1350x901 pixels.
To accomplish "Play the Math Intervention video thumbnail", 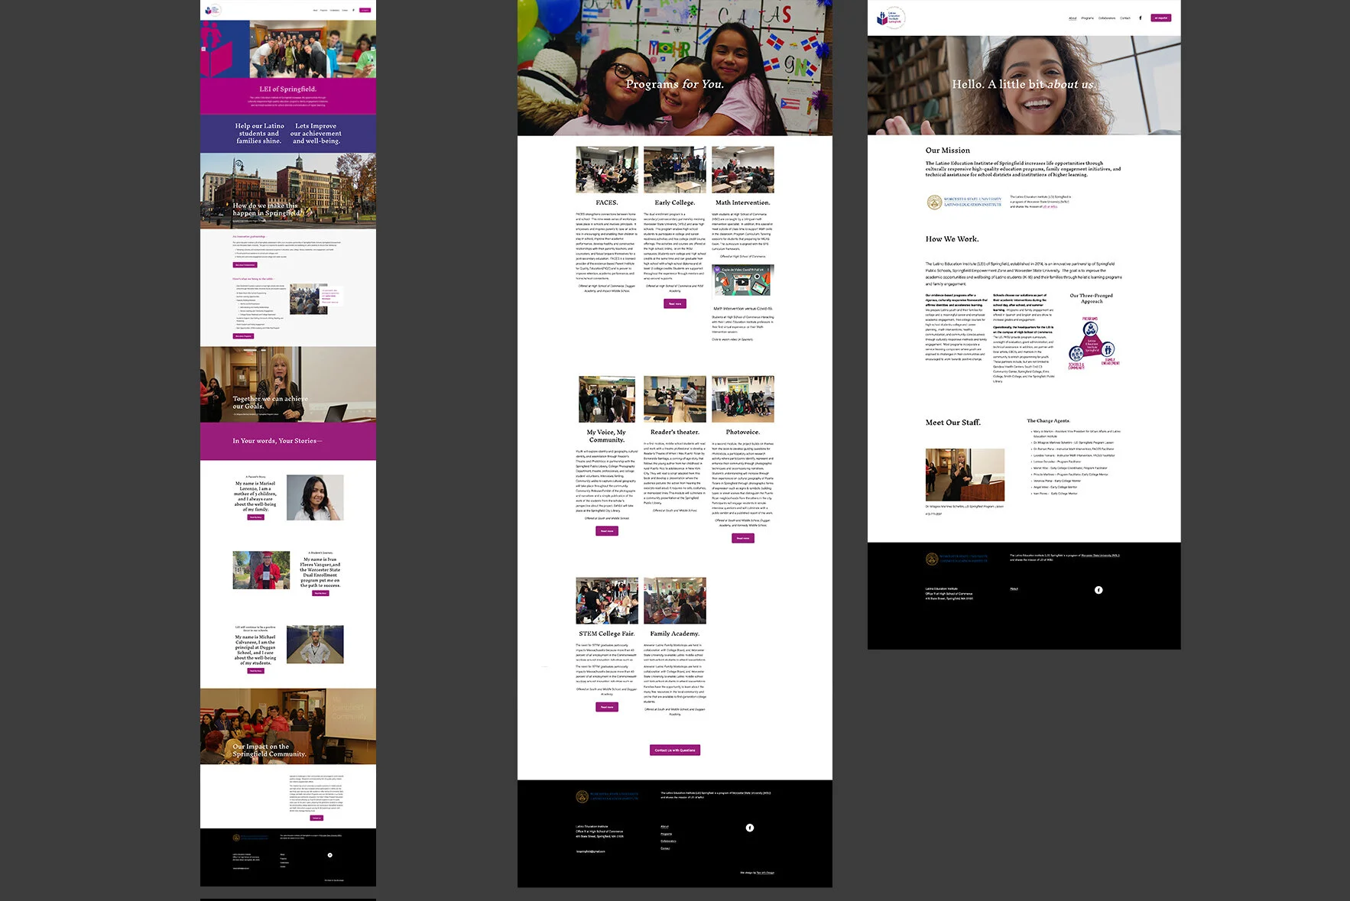I will click(x=742, y=281).
